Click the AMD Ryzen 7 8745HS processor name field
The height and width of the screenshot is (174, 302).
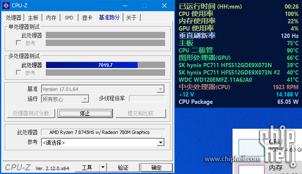point(103,132)
